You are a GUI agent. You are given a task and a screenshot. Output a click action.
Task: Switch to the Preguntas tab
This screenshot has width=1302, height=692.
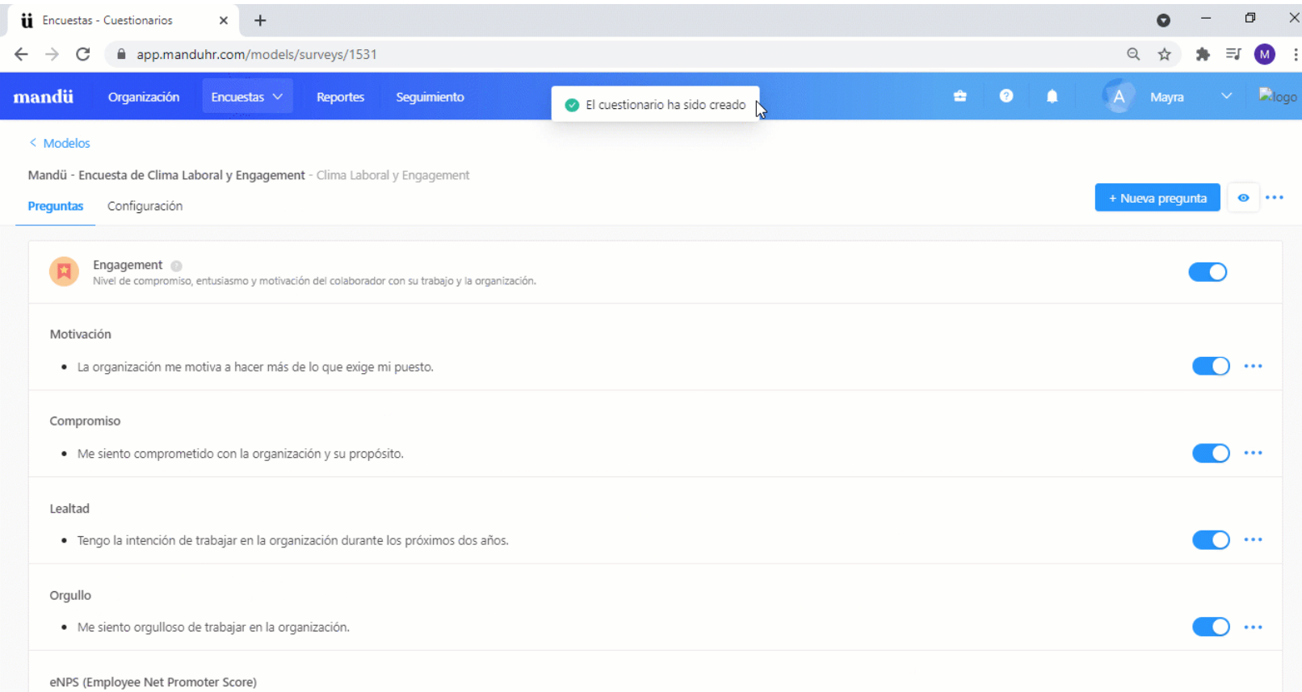[x=56, y=206]
